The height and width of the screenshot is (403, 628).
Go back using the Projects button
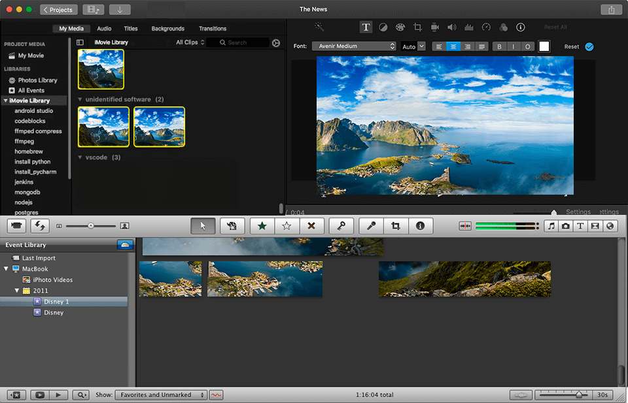58,9
